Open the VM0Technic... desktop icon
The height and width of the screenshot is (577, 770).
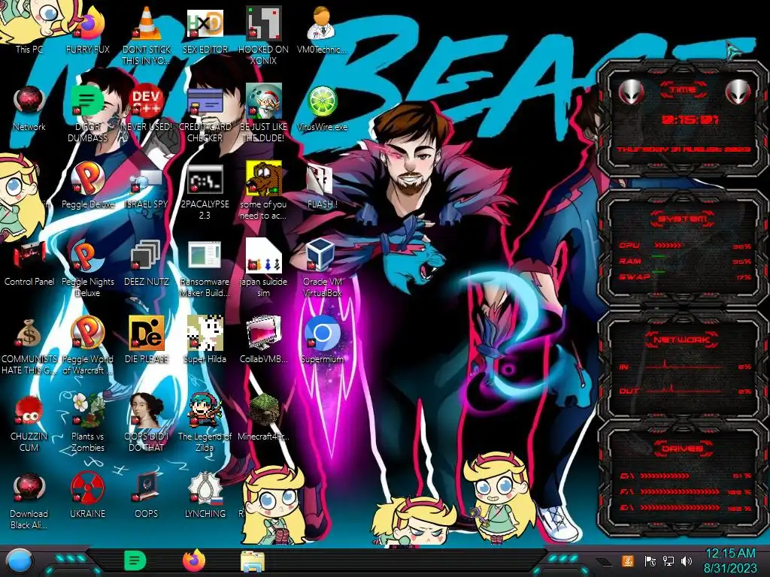322,27
